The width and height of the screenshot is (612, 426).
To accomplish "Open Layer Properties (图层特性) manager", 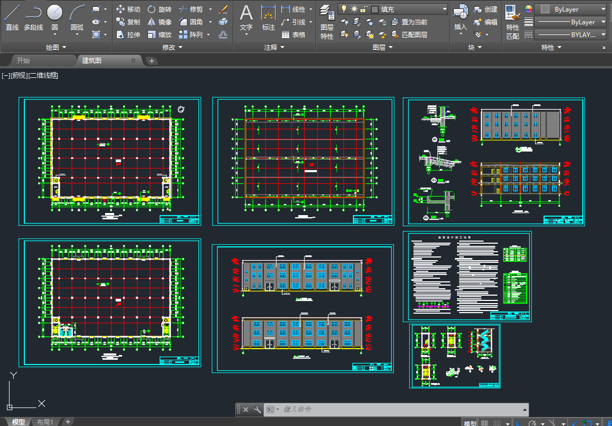I will point(326,22).
